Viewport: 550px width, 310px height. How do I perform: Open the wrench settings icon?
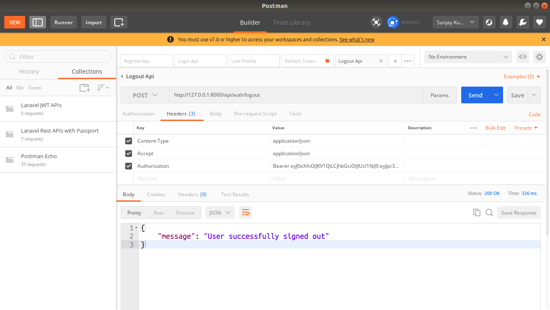pos(522,22)
